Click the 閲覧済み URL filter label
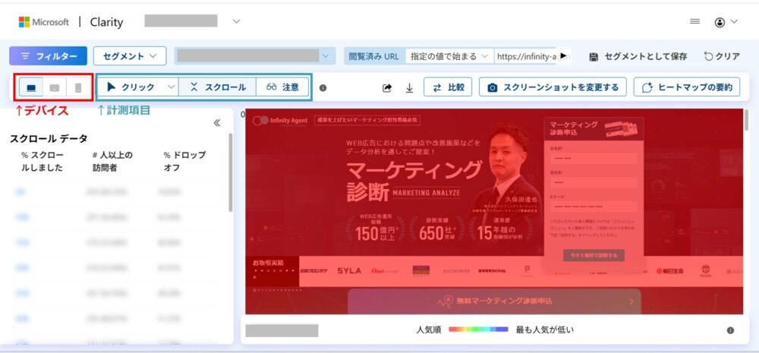759x353 pixels. click(374, 56)
